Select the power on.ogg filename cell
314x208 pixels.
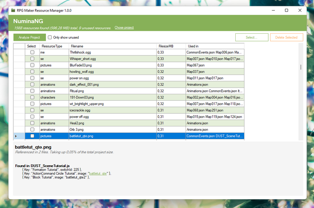[113, 78]
